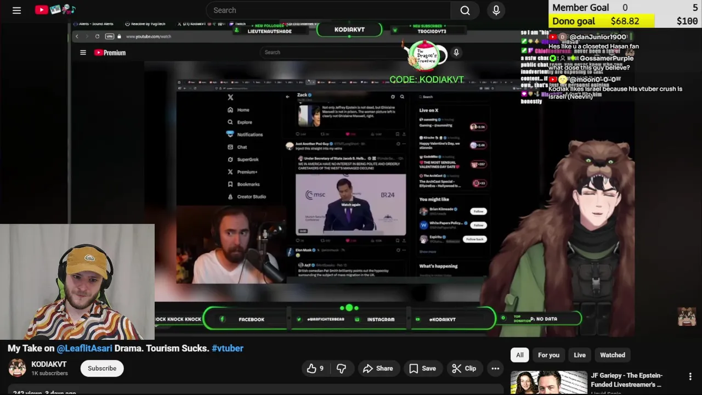
Task: Reload the inner browser page in the stream
Action: pyautogui.click(x=97, y=36)
